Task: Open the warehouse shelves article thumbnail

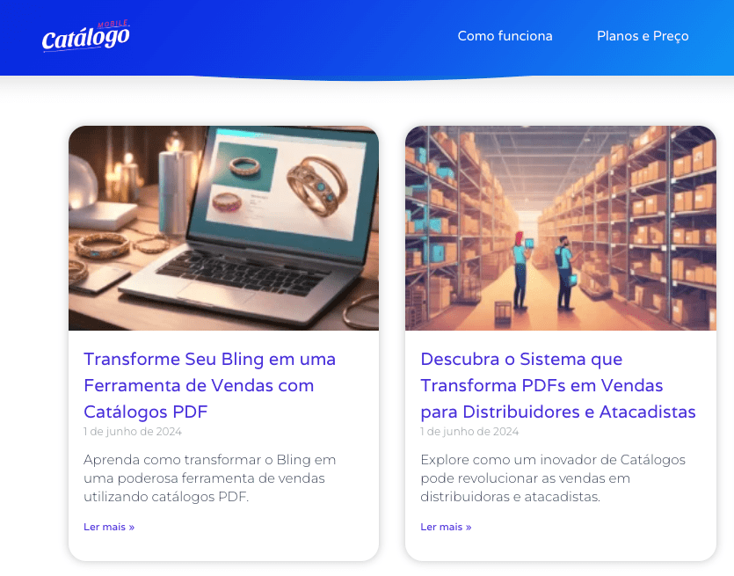Action: pos(560,228)
